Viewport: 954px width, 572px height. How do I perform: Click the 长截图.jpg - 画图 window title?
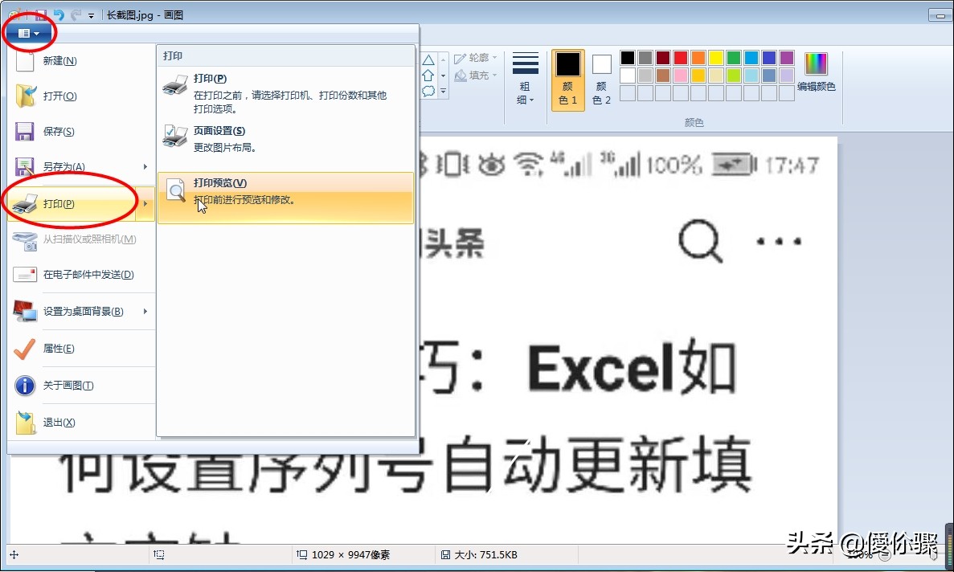click(145, 14)
